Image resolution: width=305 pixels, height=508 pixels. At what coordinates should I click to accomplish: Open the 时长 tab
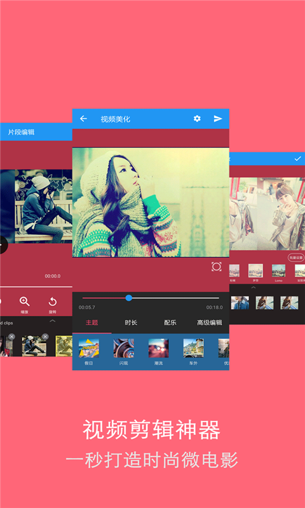pos(131,323)
